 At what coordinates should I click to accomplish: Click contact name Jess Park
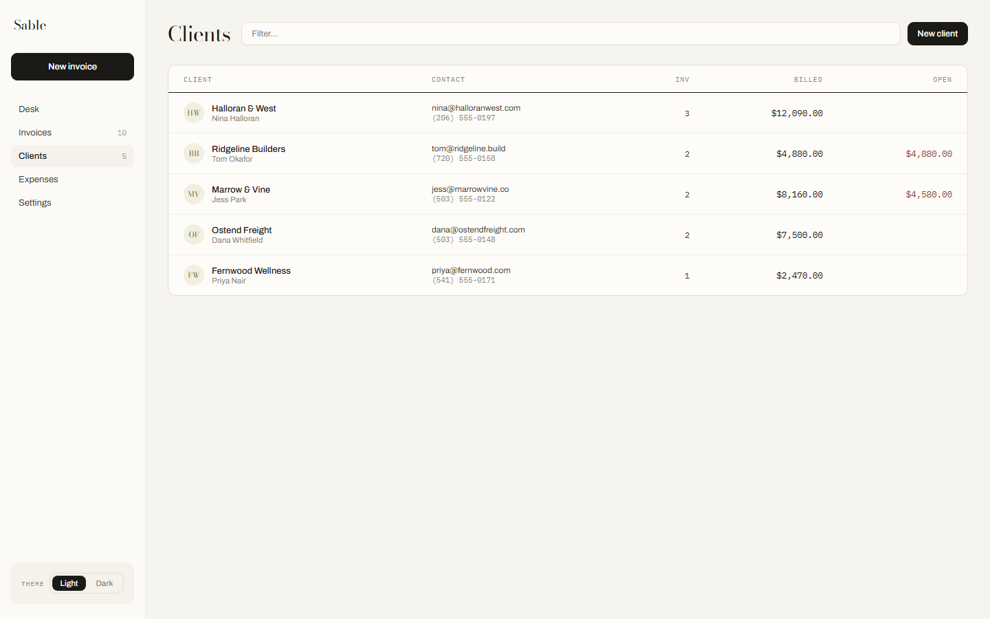click(229, 200)
